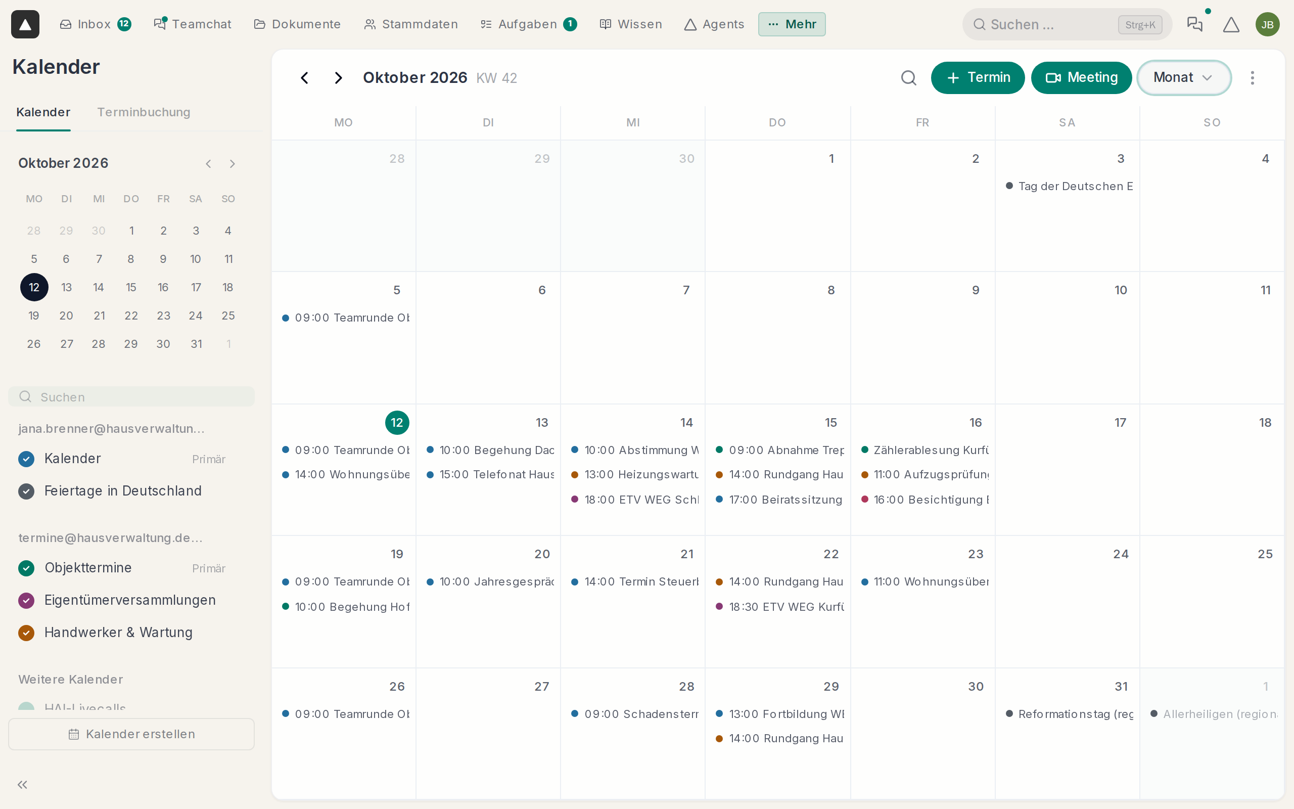Open Dokumente in the navigation bar
The image size is (1294, 809).
click(x=297, y=24)
